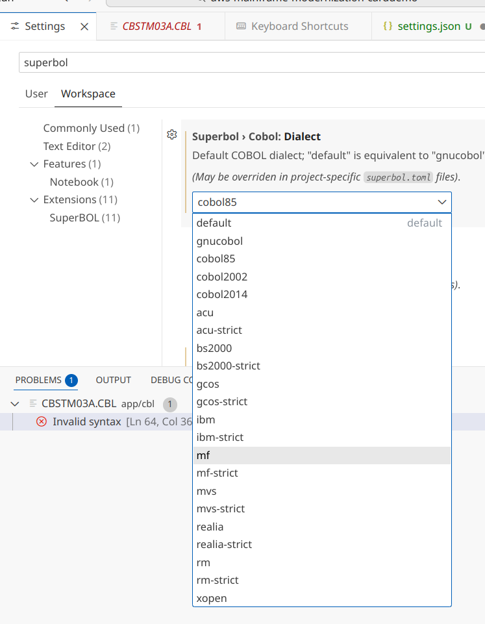This screenshot has width=485, height=624.
Task: Select SuperBOL in the settings tree
Action: click(x=84, y=218)
